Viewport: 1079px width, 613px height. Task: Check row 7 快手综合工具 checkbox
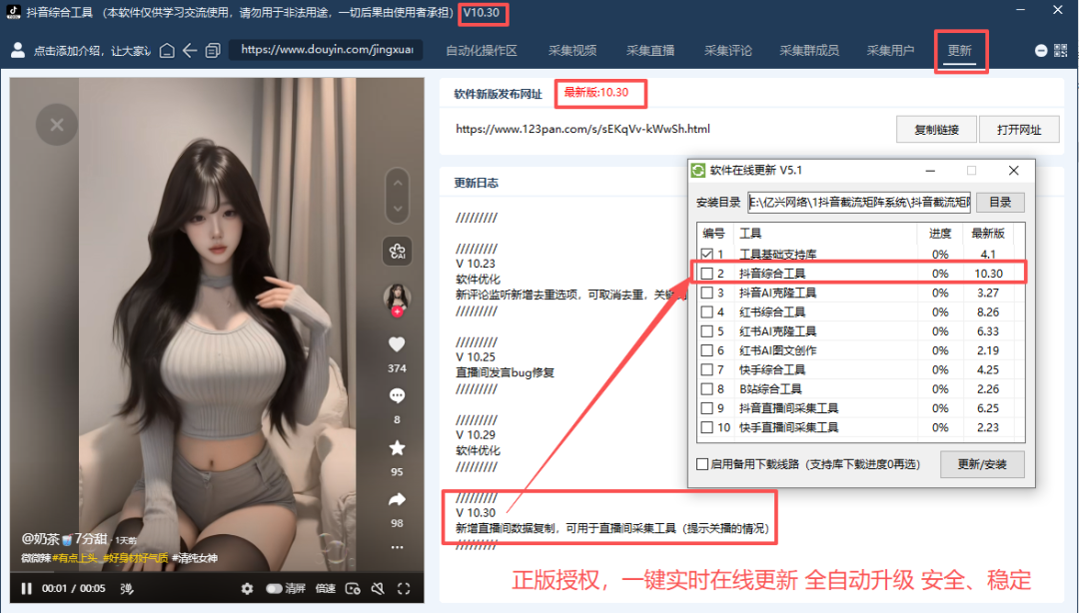[706, 369]
